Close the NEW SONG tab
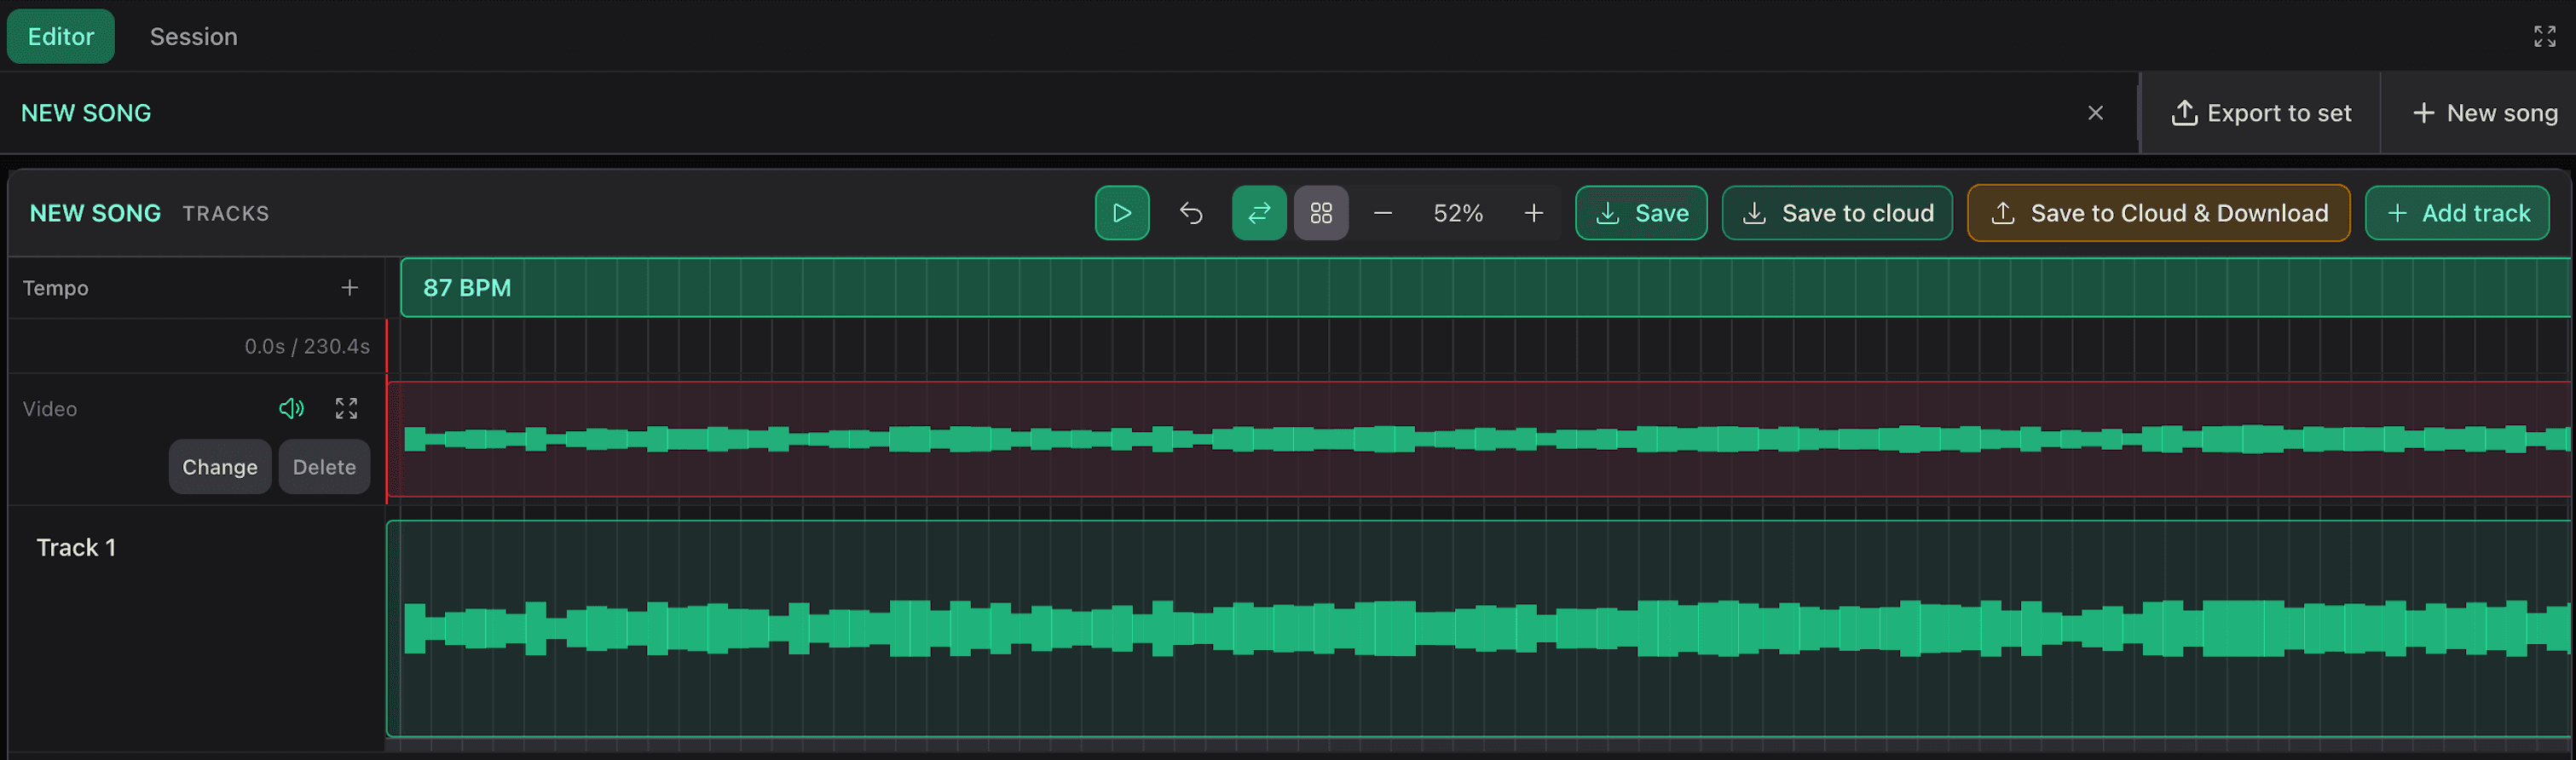Screen dimensions: 2576x760 click(x=2095, y=113)
